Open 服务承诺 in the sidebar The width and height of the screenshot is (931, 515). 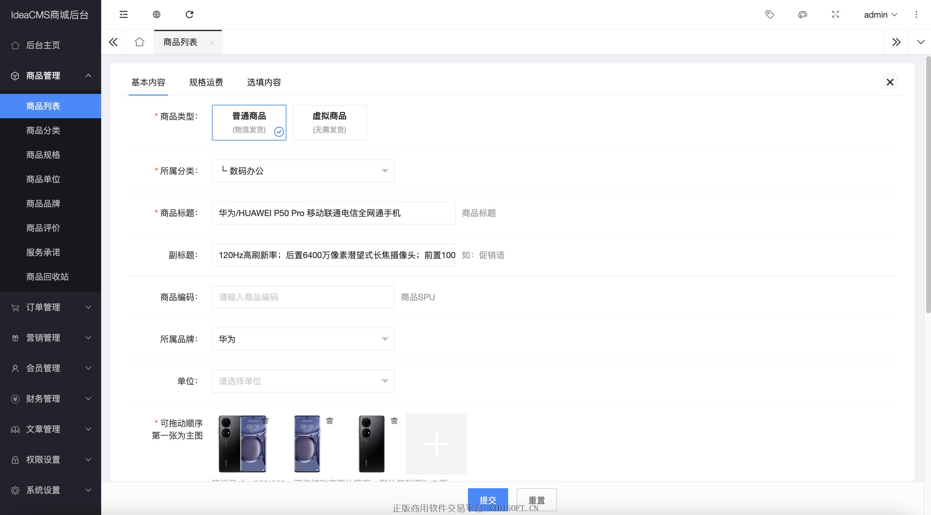point(51,252)
